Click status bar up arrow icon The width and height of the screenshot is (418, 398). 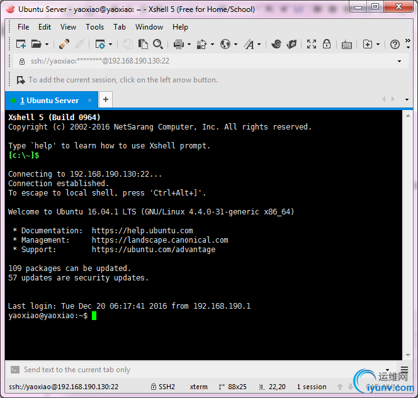coord(340,387)
